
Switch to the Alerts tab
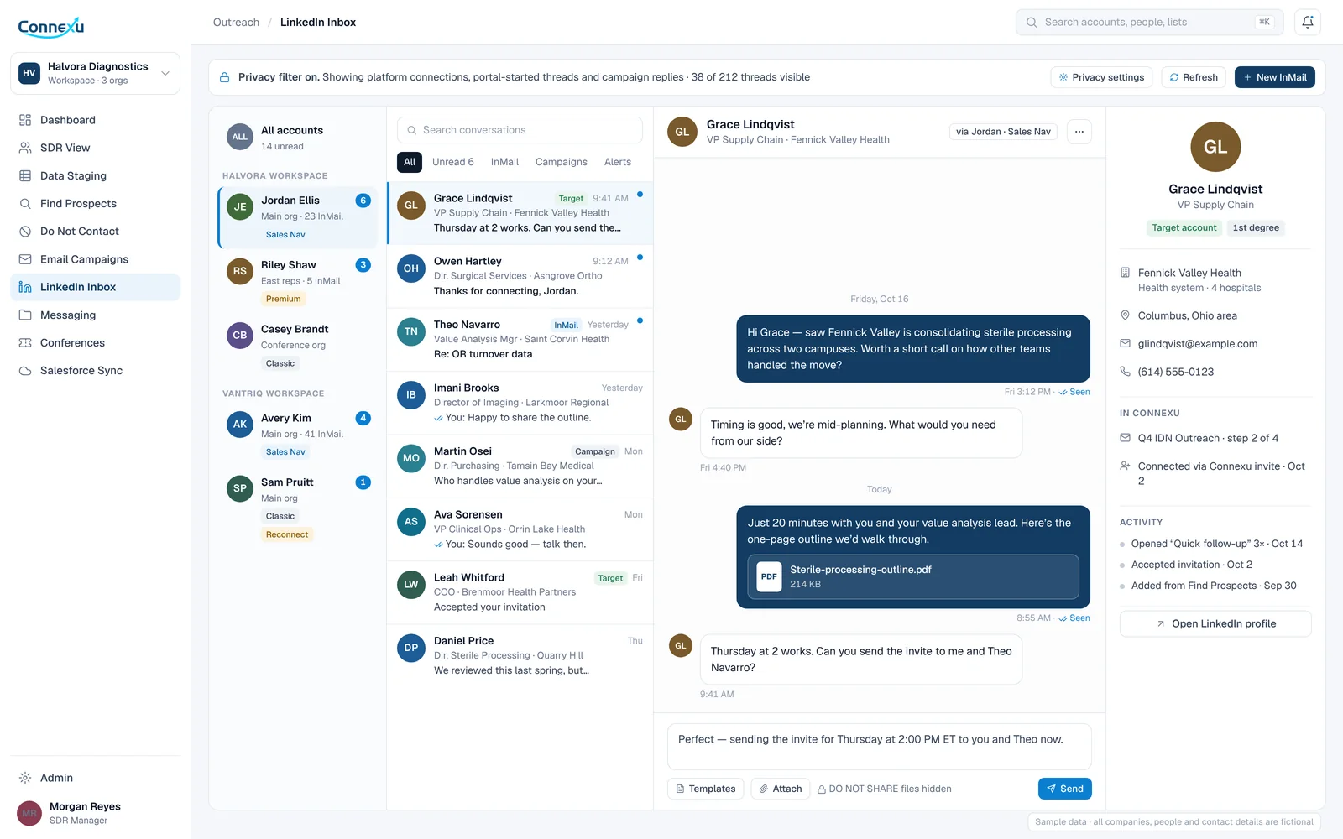[618, 162]
